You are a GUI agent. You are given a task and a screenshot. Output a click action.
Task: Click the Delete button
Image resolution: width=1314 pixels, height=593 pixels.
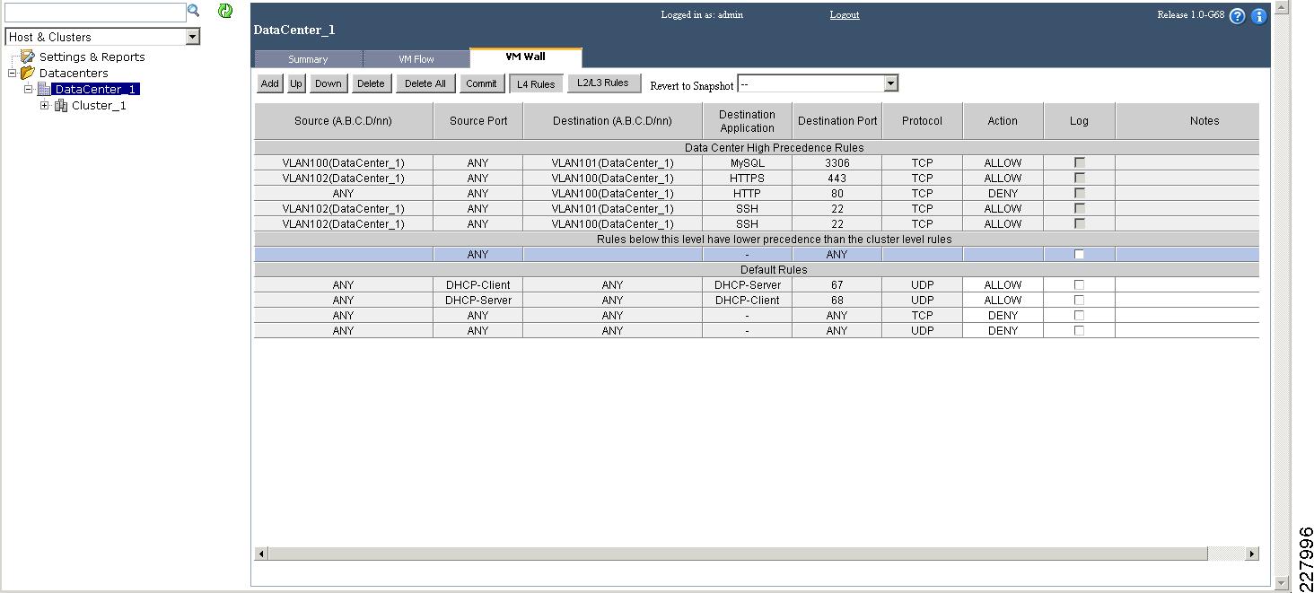point(371,83)
